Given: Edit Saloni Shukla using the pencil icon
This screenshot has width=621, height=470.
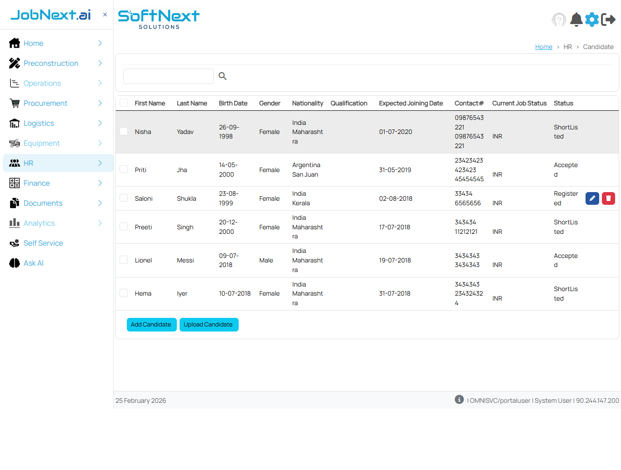Looking at the screenshot, I should pos(592,198).
